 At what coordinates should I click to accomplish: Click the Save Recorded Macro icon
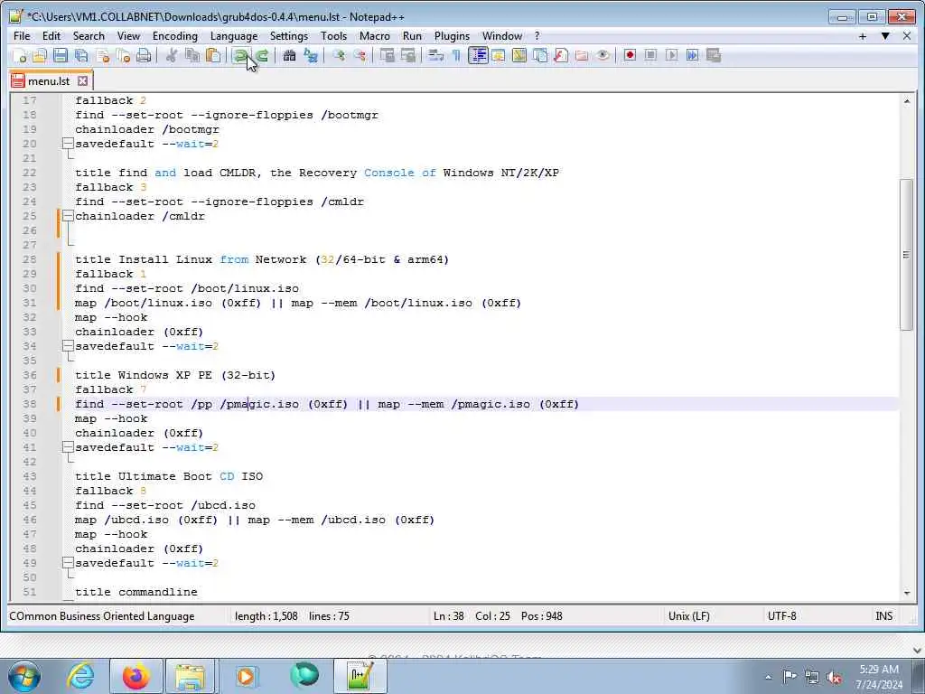point(714,55)
